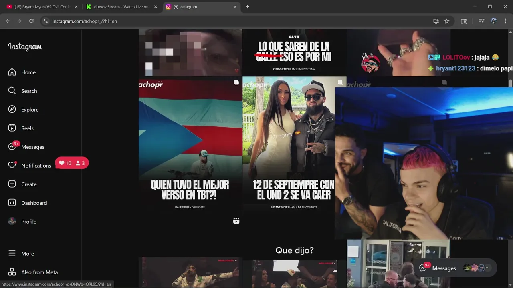Open the Explore compass icon
This screenshot has height=288, width=513.
click(12, 110)
